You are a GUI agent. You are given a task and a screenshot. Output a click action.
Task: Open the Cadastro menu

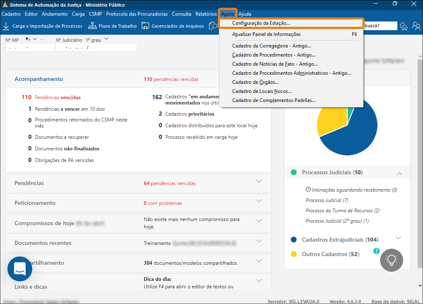click(11, 14)
